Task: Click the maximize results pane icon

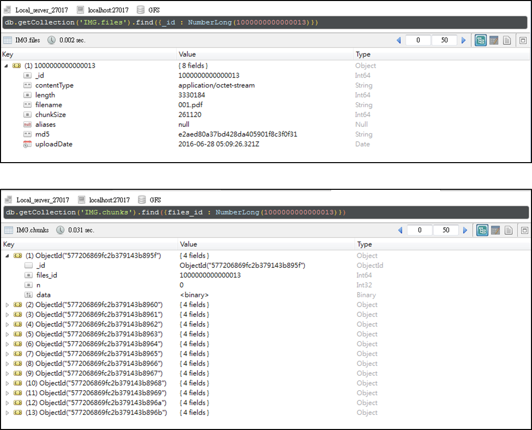Action: tap(523, 40)
